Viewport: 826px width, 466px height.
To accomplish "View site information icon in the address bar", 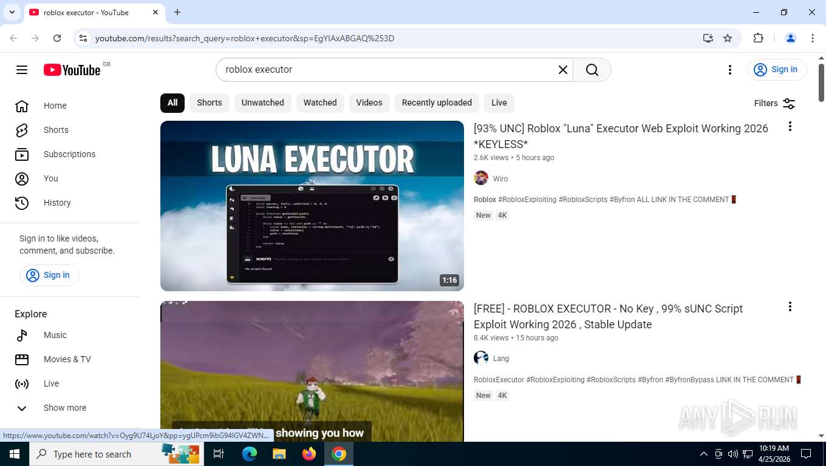I will pos(84,38).
